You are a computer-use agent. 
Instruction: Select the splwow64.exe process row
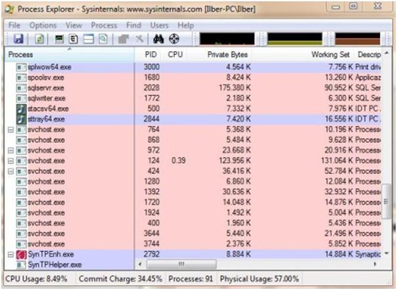click(193, 68)
